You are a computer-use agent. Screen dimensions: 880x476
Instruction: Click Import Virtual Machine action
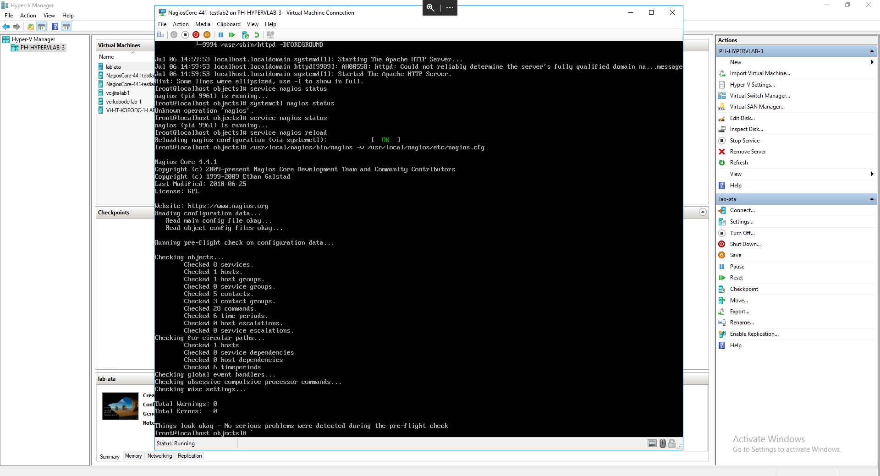(759, 73)
